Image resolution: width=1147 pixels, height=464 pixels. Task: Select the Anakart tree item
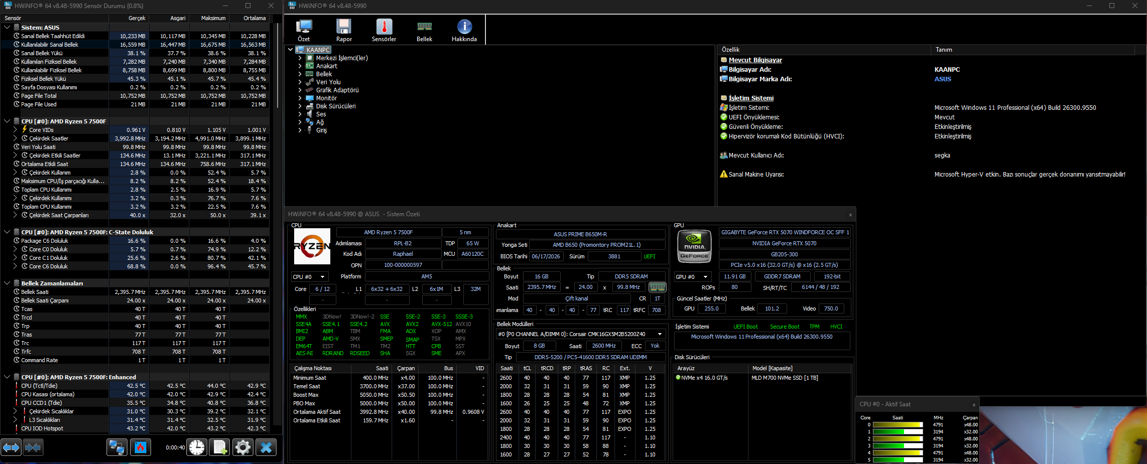click(327, 66)
